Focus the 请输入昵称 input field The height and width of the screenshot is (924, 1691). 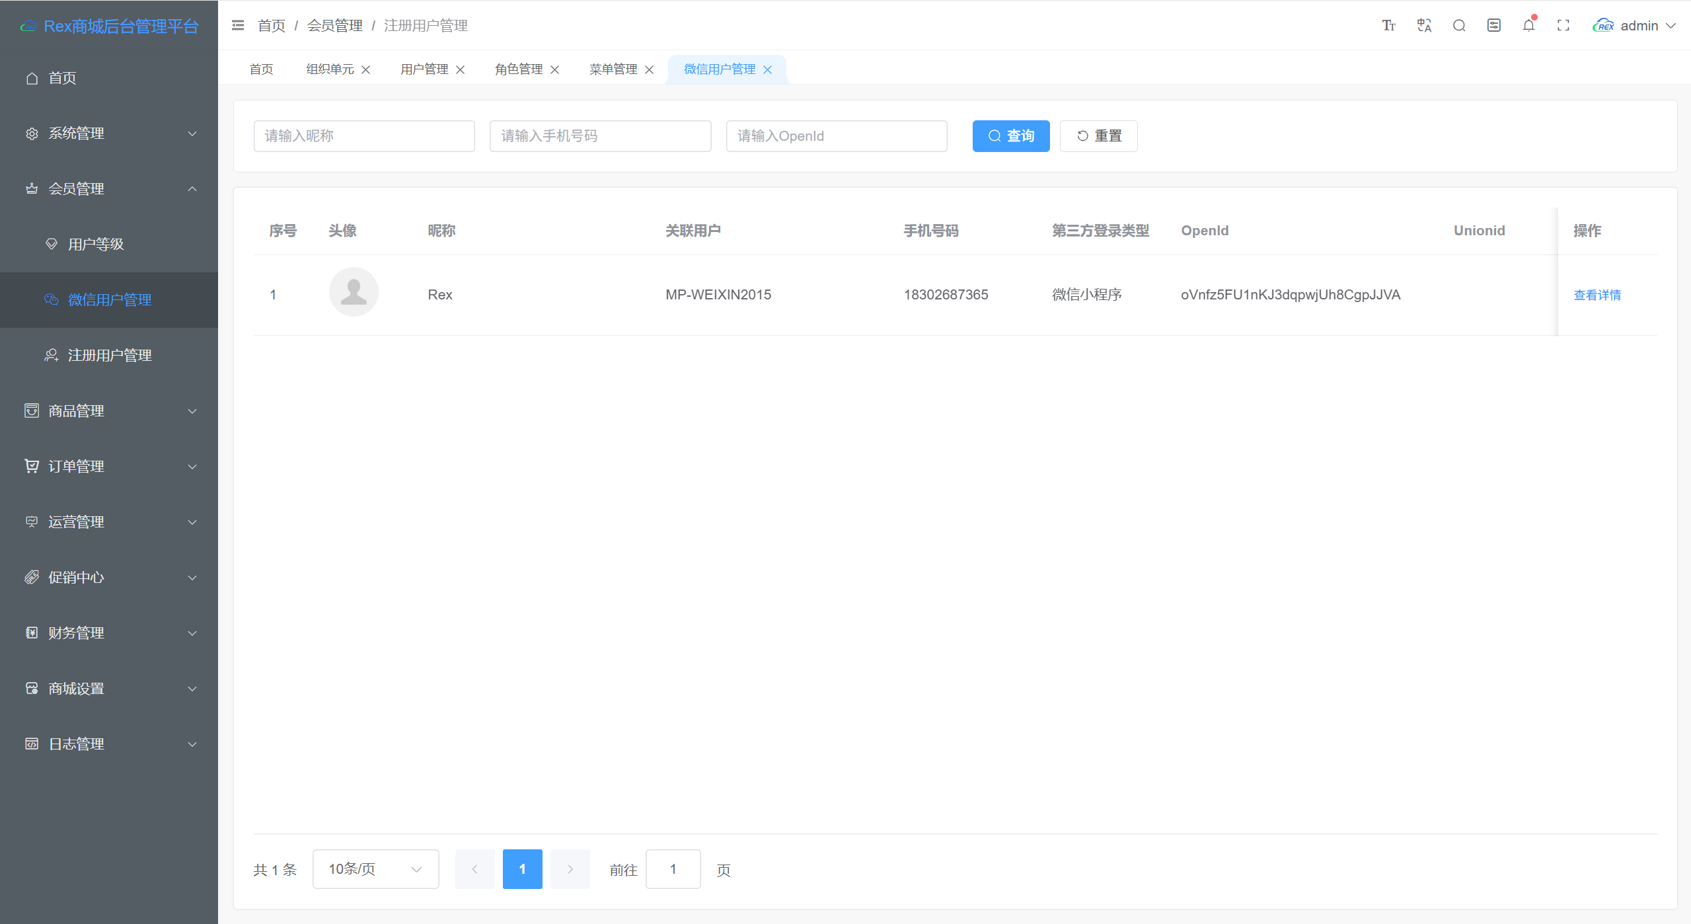coord(364,136)
